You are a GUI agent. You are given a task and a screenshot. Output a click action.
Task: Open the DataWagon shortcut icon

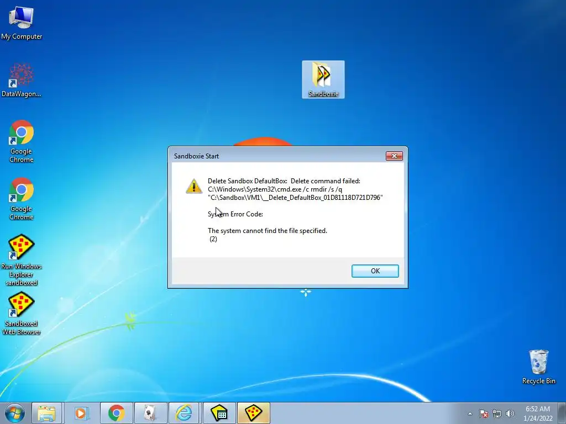click(22, 80)
